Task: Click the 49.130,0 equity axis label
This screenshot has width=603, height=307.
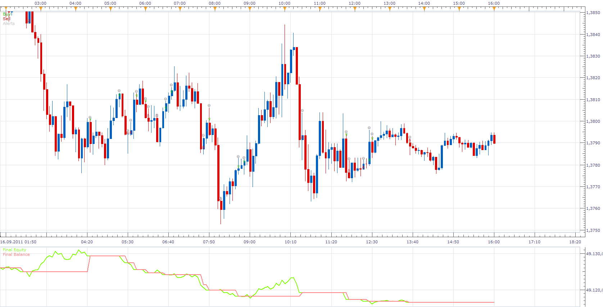Action: click(x=594, y=254)
